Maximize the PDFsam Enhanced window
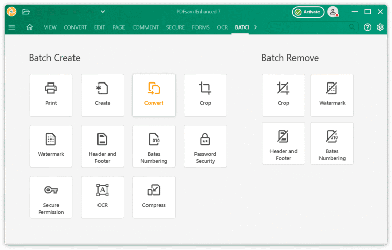The image size is (392, 250). pyautogui.click(x=367, y=12)
